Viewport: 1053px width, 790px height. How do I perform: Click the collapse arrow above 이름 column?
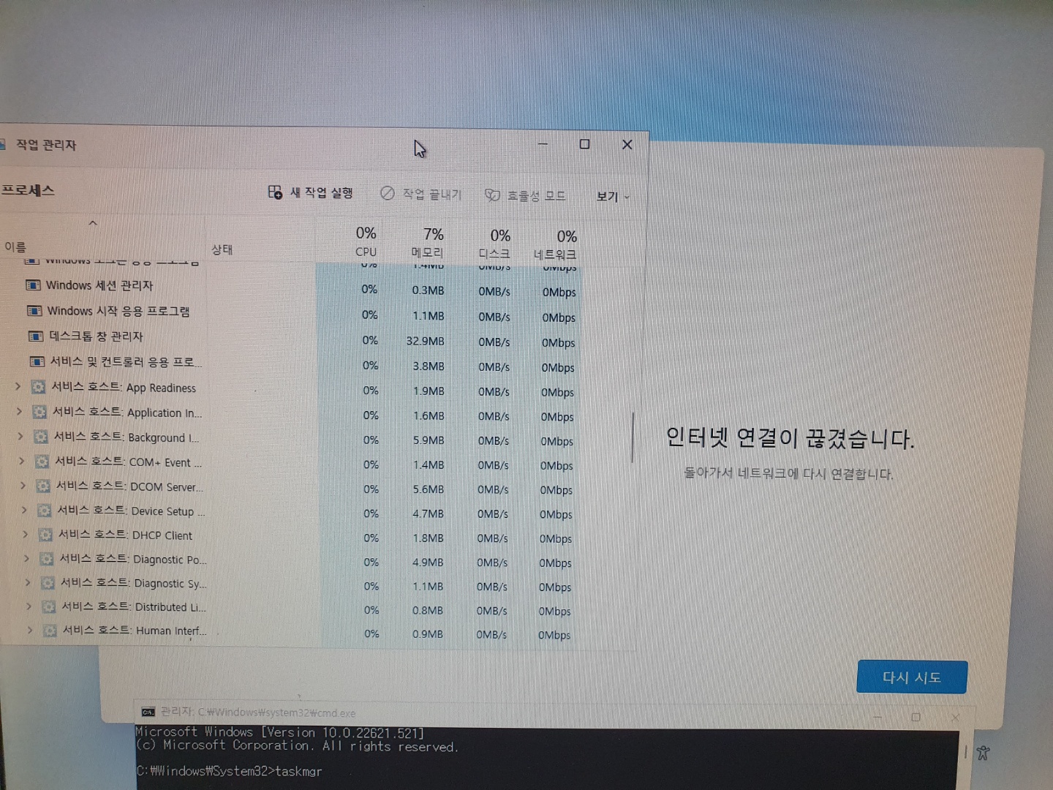[x=93, y=222]
